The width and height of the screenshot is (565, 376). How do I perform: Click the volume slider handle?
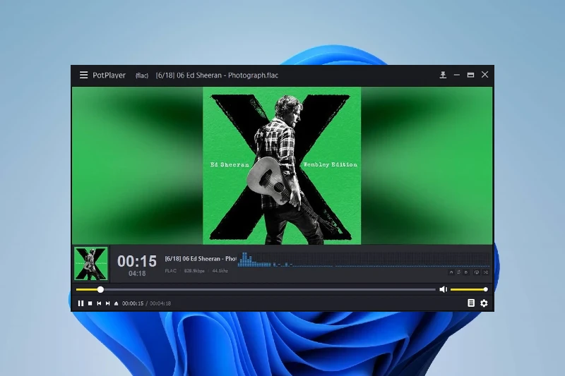click(485, 289)
